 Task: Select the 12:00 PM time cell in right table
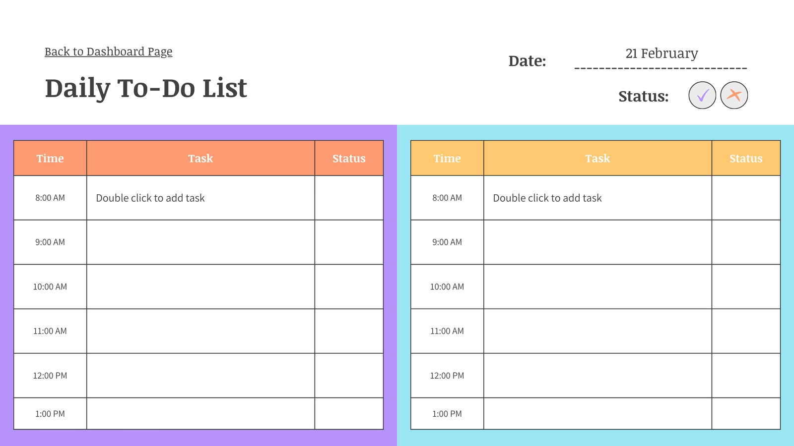[x=447, y=376]
